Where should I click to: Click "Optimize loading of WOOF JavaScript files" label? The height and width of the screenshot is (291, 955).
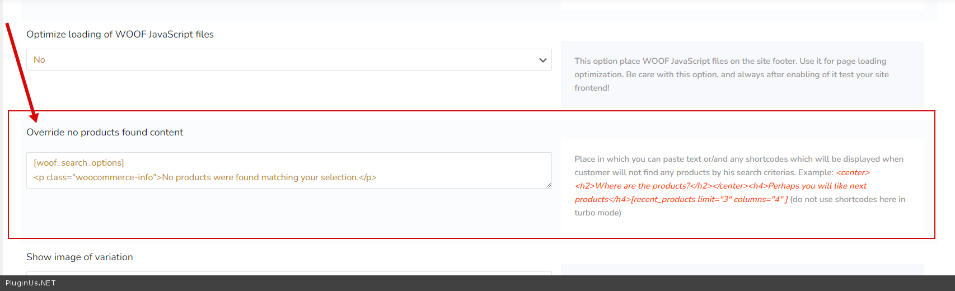coord(120,34)
